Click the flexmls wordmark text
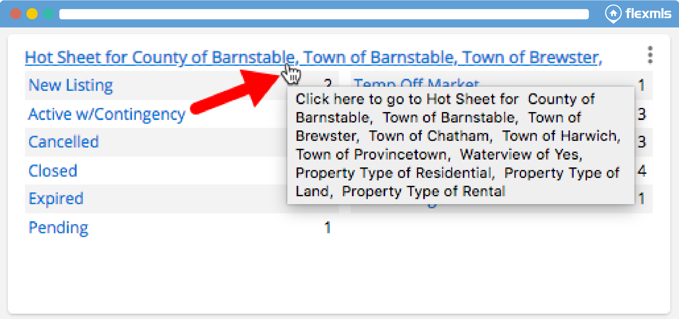 (x=648, y=14)
